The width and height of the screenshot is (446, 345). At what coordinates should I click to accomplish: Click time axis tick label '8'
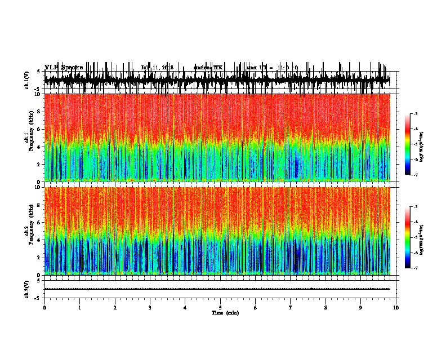click(325, 308)
